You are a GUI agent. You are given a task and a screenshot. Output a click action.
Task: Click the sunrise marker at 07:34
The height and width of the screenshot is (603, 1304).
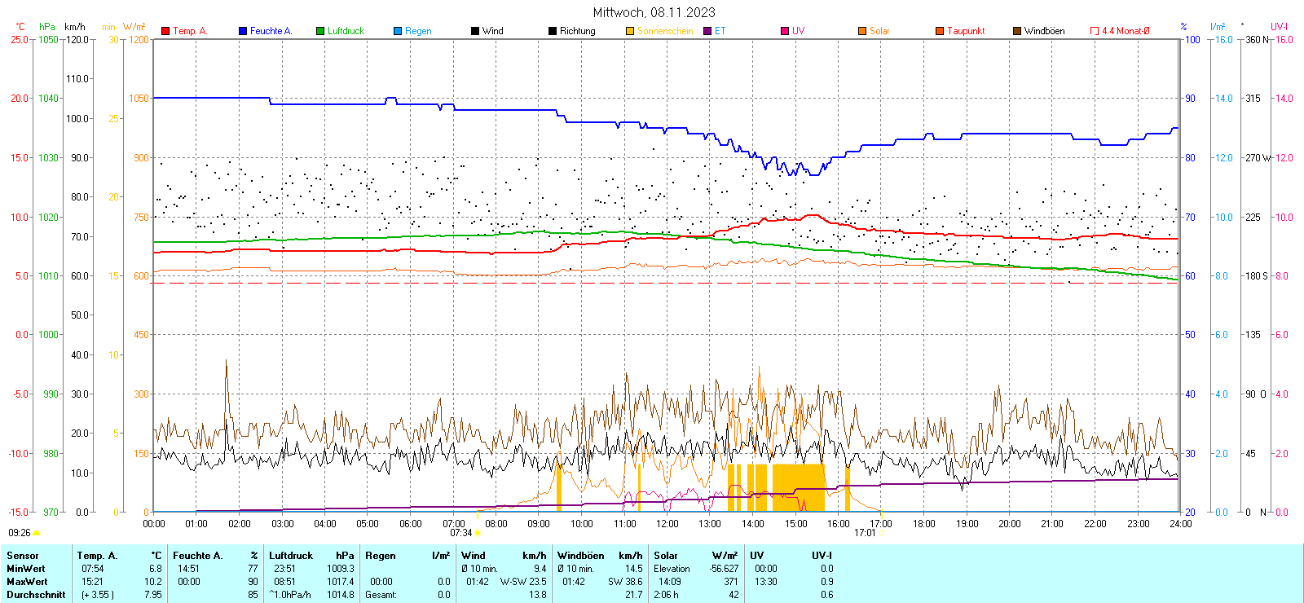pyautogui.click(x=478, y=533)
